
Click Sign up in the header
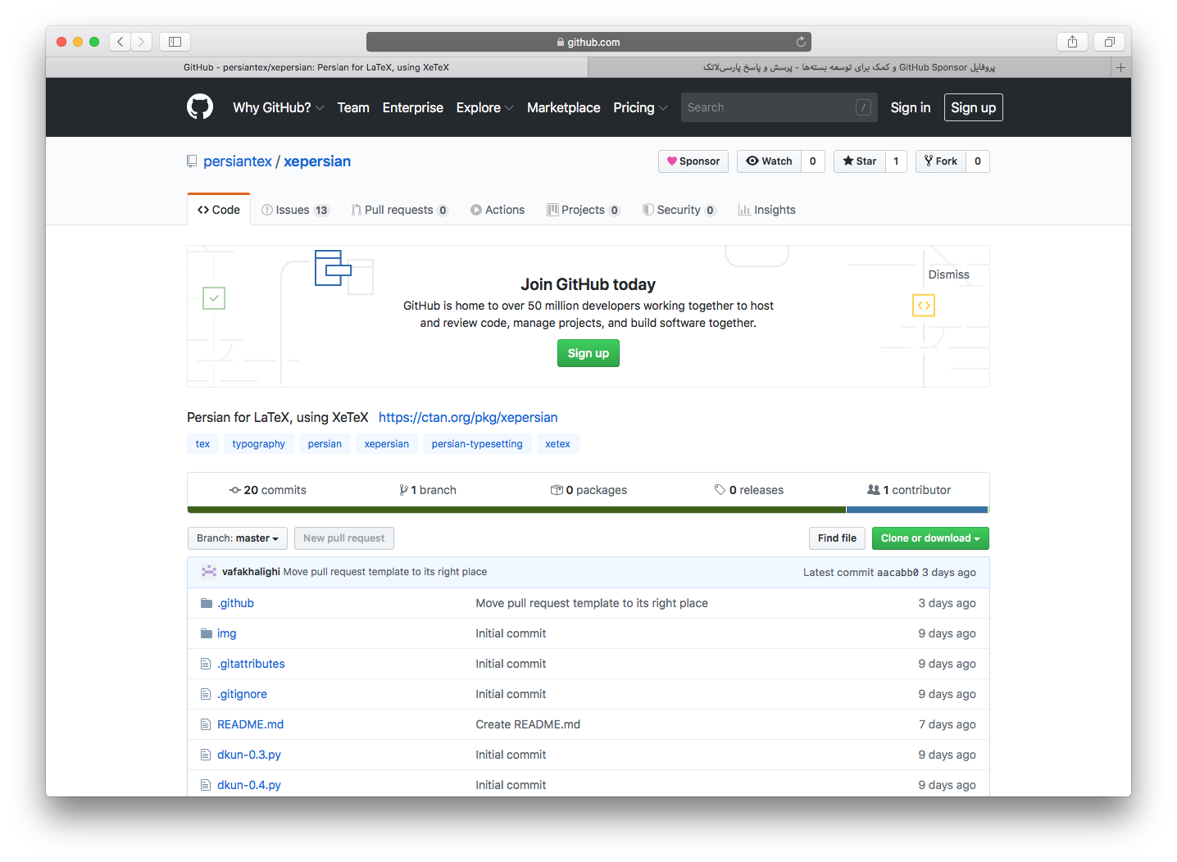pyautogui.click(x=974, y=107)
